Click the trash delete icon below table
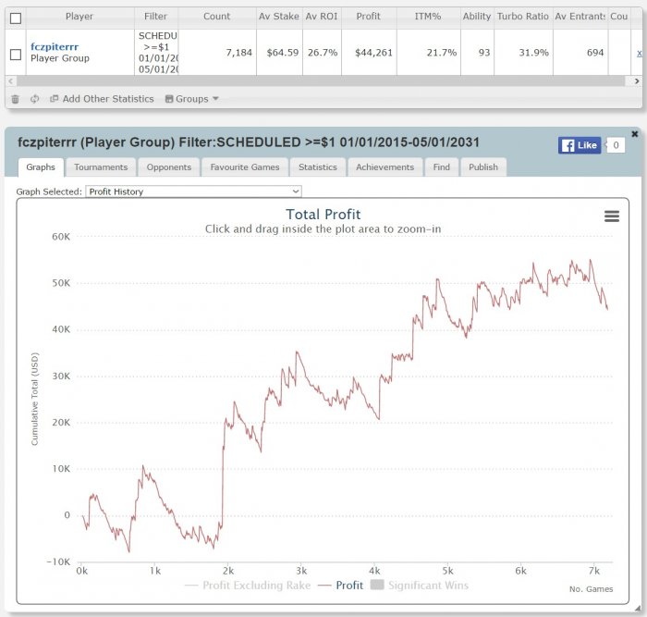Viewport: 647px width, 617px height. click(16, 99)
